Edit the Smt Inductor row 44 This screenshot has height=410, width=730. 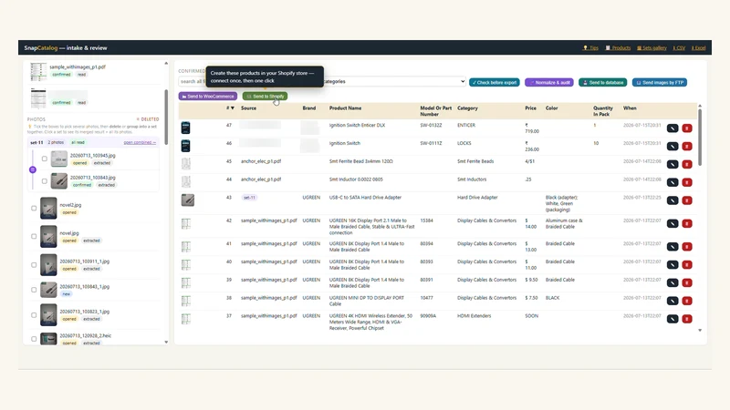[x=673, y=182]
